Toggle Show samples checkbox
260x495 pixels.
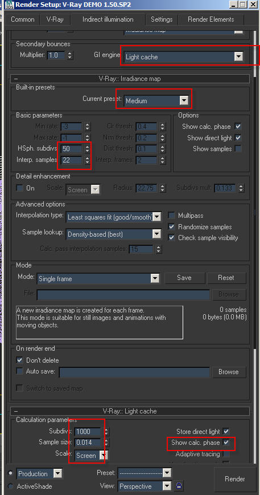pos(238,149)
